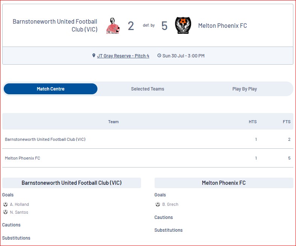Click soccer ball icon next to N. Santos
296x246 pixels.
pos(5,212)
